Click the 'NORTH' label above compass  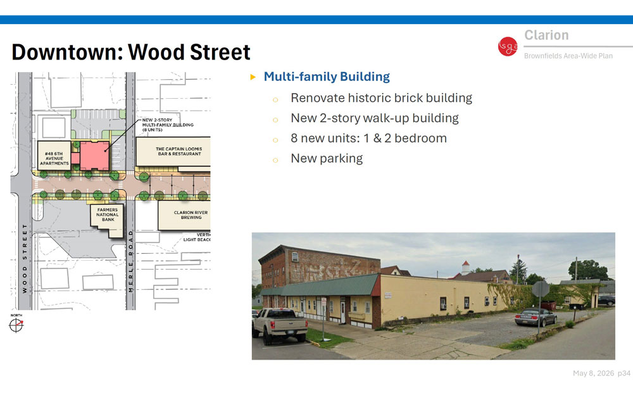16,315
